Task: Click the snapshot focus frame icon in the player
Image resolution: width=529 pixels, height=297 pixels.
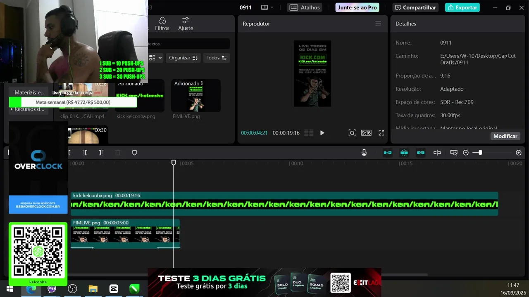Action: pyautogui.click(x=352, y=133)
